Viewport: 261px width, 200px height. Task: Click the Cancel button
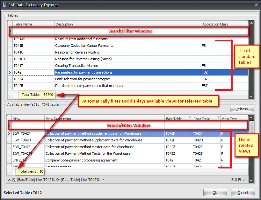point(243,192)
